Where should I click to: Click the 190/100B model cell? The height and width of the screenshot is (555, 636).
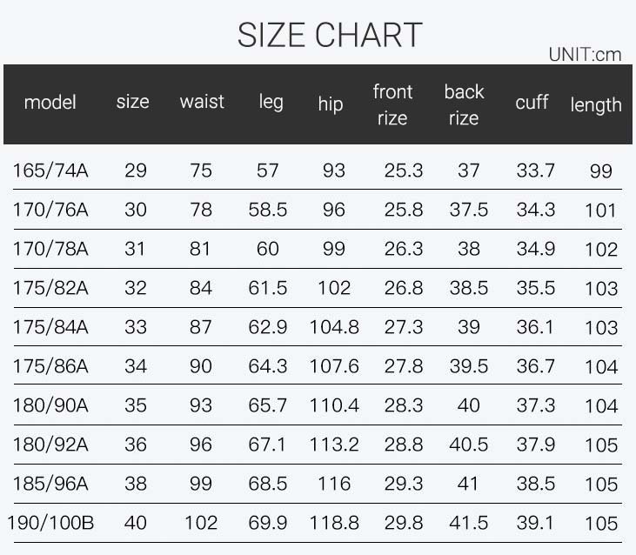click(50, 523)
